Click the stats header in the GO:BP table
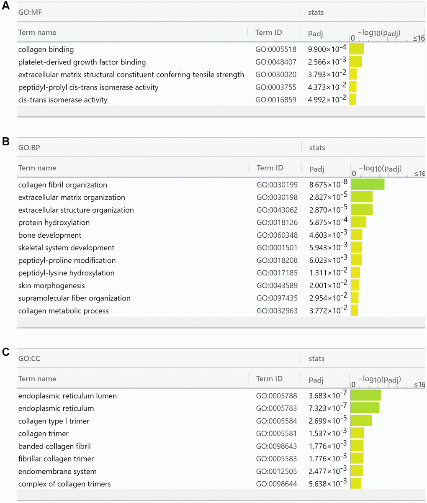This screenshot has width=427, height=503. [x=317, y=148]
